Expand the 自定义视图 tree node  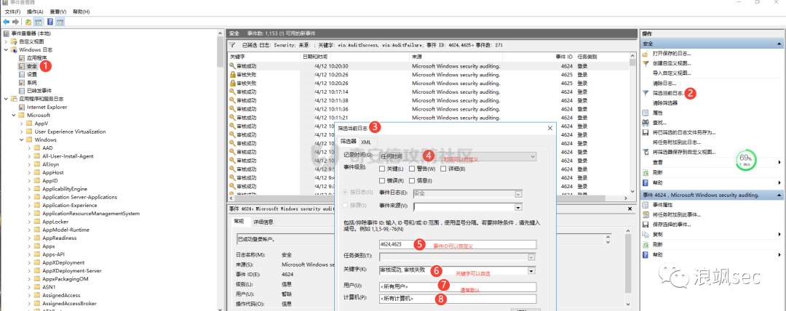click(6, 41)
